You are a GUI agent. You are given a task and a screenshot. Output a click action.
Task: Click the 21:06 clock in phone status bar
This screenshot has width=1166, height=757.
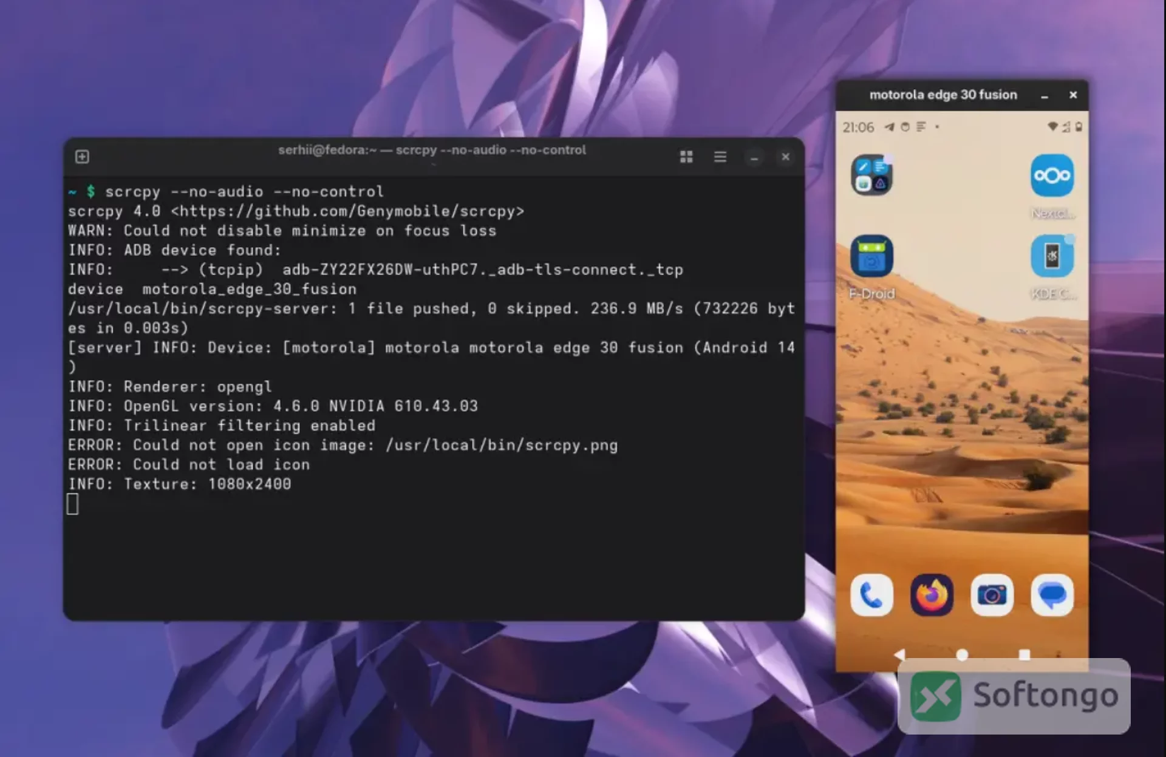tap(858, 127)
